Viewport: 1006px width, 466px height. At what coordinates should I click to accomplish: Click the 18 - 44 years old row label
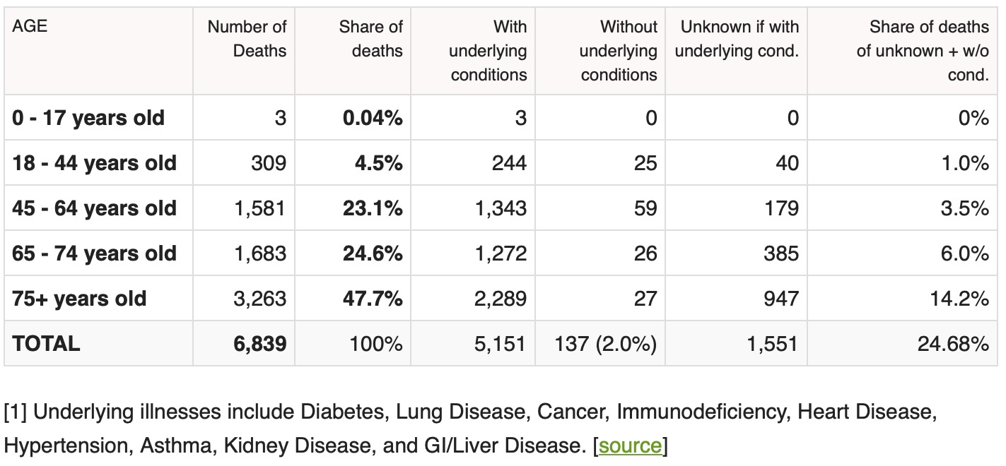(94, 163)
